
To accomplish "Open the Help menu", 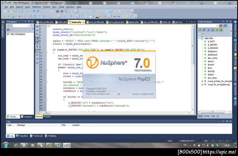I will pos(79,7).
